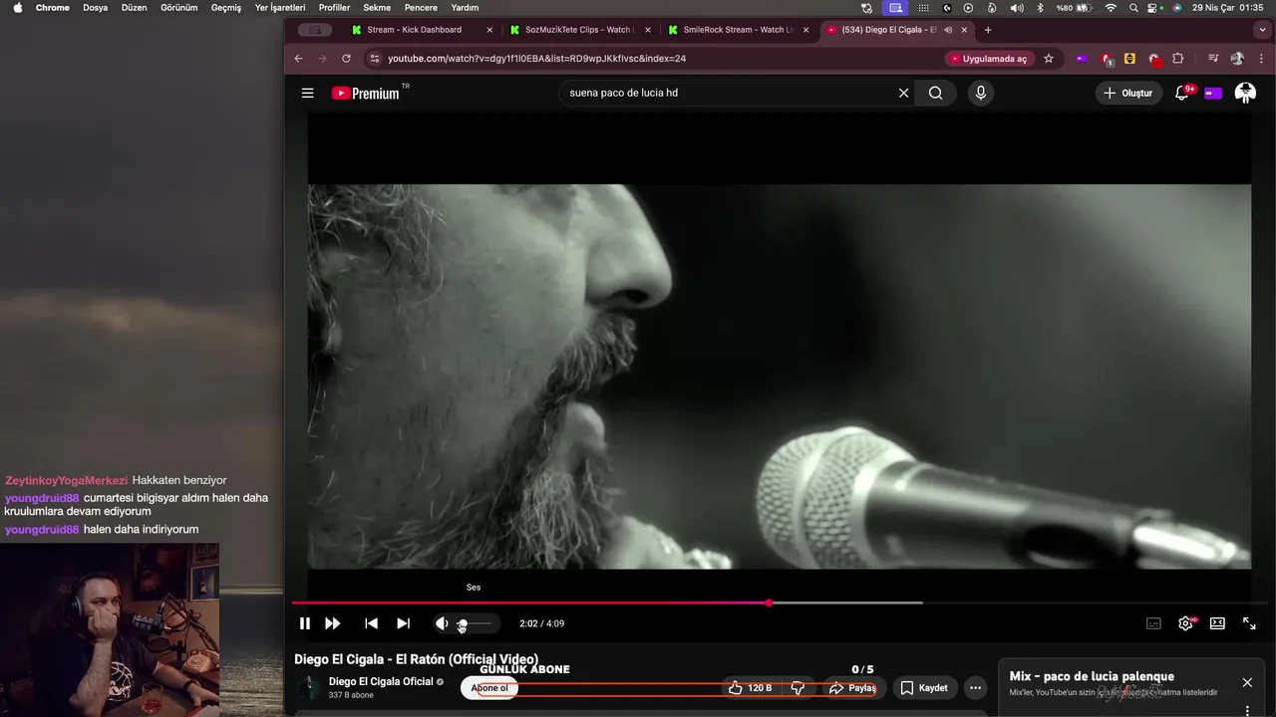The image size is (1276, 717).
Task: Mute the video with speaker icon
Action: [x=442, y=623]
